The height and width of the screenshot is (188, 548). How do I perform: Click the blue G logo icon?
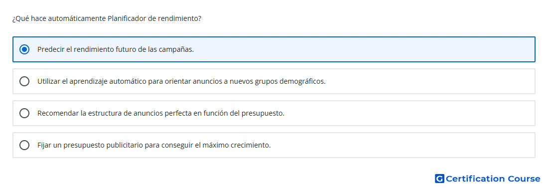(439, 179)
